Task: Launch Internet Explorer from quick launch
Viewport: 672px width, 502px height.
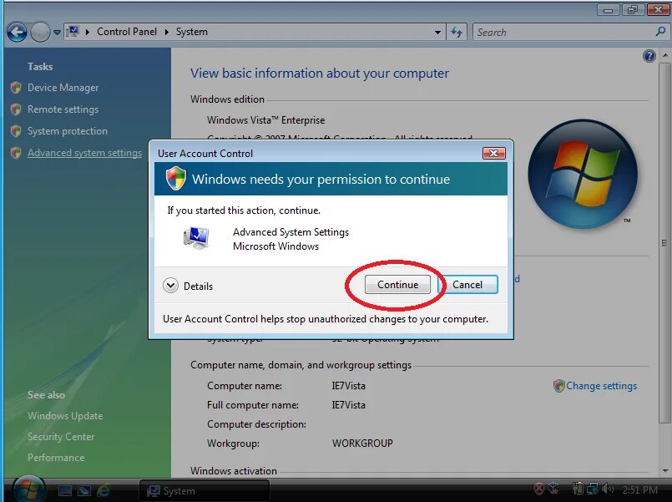Action: [x=104, y=490]
